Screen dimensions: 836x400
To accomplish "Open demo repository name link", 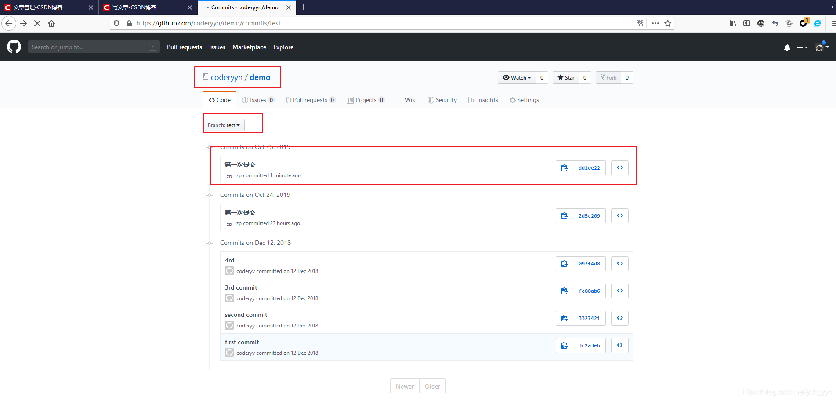I will [260, 77].
